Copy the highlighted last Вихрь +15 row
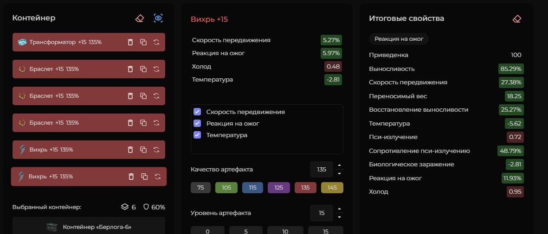548x234 pixels. click(x=144, y=177)
